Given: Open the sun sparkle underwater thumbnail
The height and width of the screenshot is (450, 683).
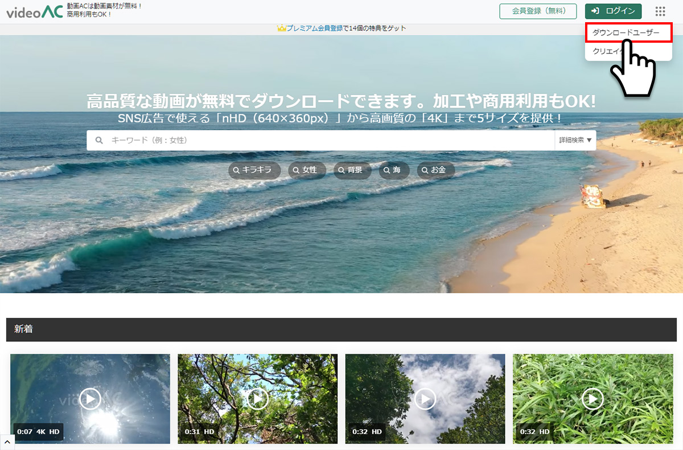Looking at the screenshot, I should pos(90,399).
